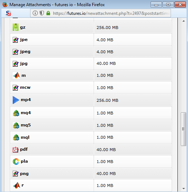Click the vertical scrollbar thumb
Image resolution: width=188 pixels, height=192 pixels.
click(x=183, y=129)
